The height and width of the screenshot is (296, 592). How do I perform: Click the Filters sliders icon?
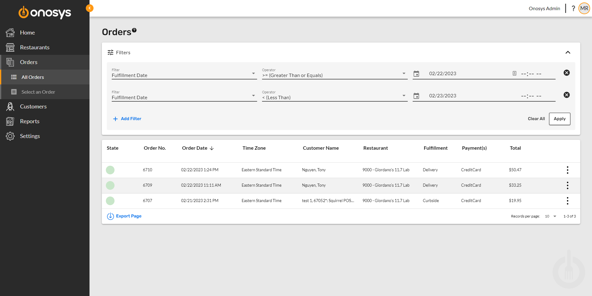tap(110, 52)
